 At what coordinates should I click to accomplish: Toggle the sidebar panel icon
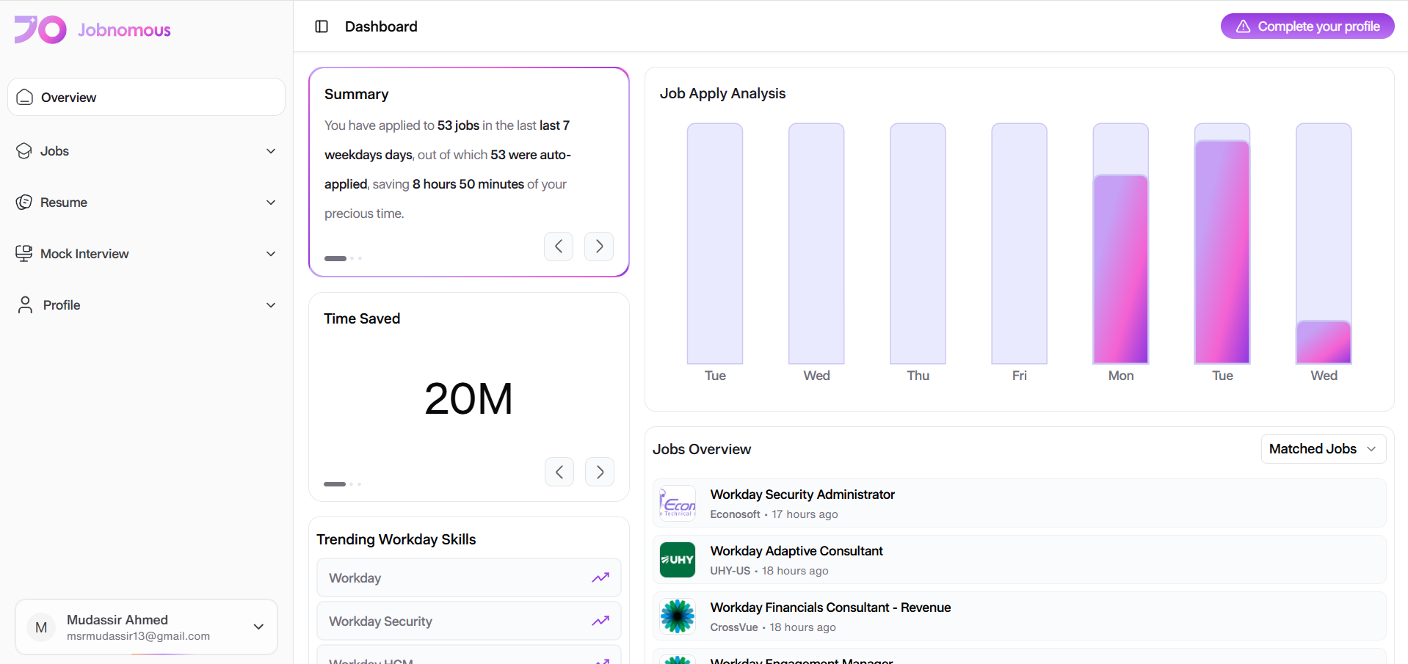322,26
